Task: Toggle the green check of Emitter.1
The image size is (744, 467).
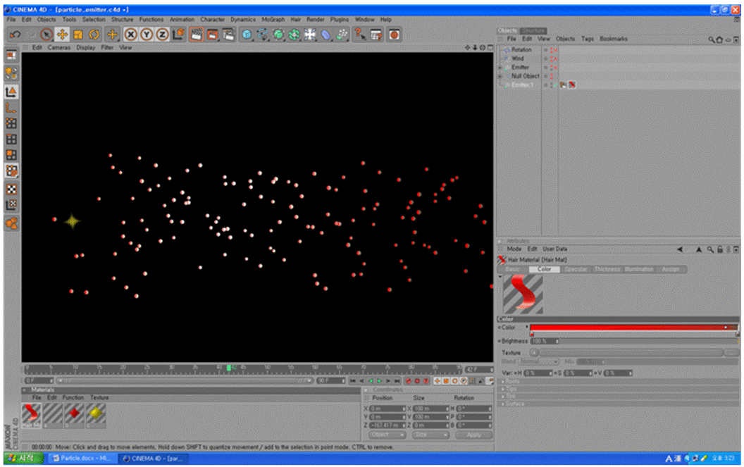Action: pyautogui.click(x=554, y=85)
